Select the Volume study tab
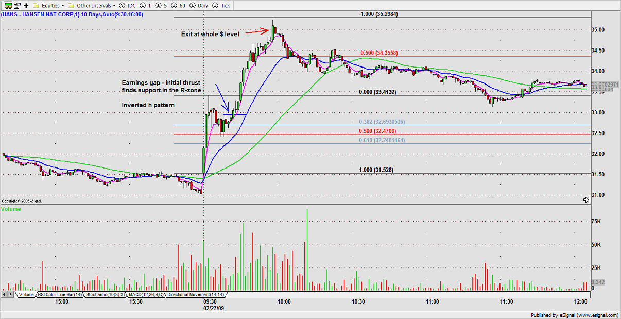Image resolution: width=621 pixels, height=319 pixels. point(26,294)
